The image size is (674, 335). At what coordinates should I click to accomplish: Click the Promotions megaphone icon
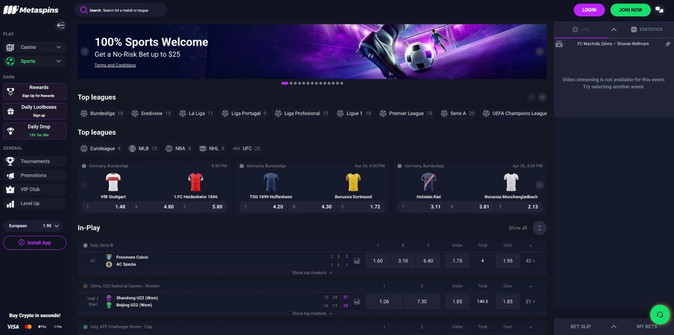[10, 175]
